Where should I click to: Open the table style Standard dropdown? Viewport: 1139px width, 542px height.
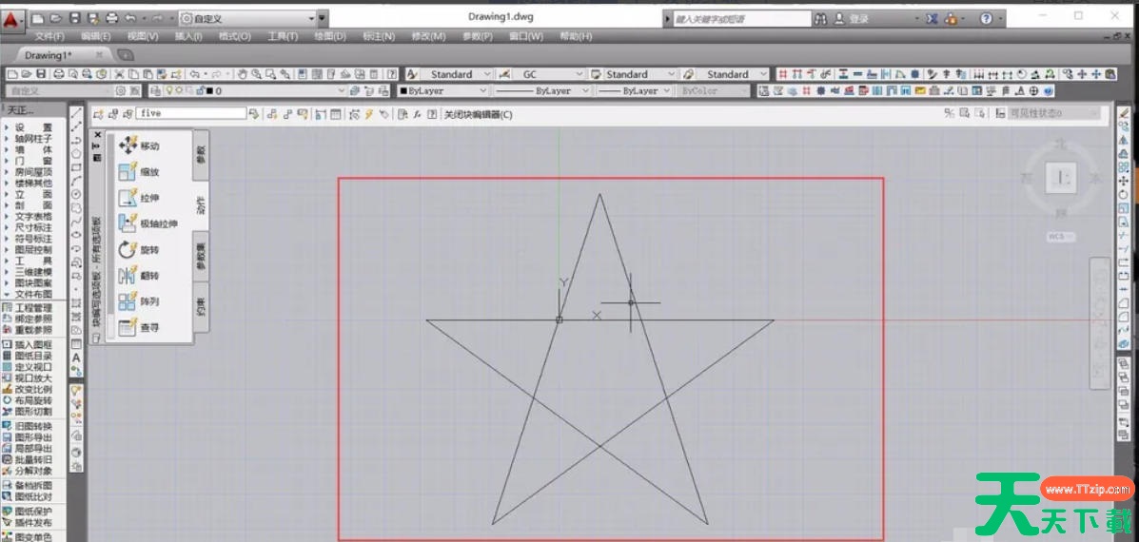point(638,74)
